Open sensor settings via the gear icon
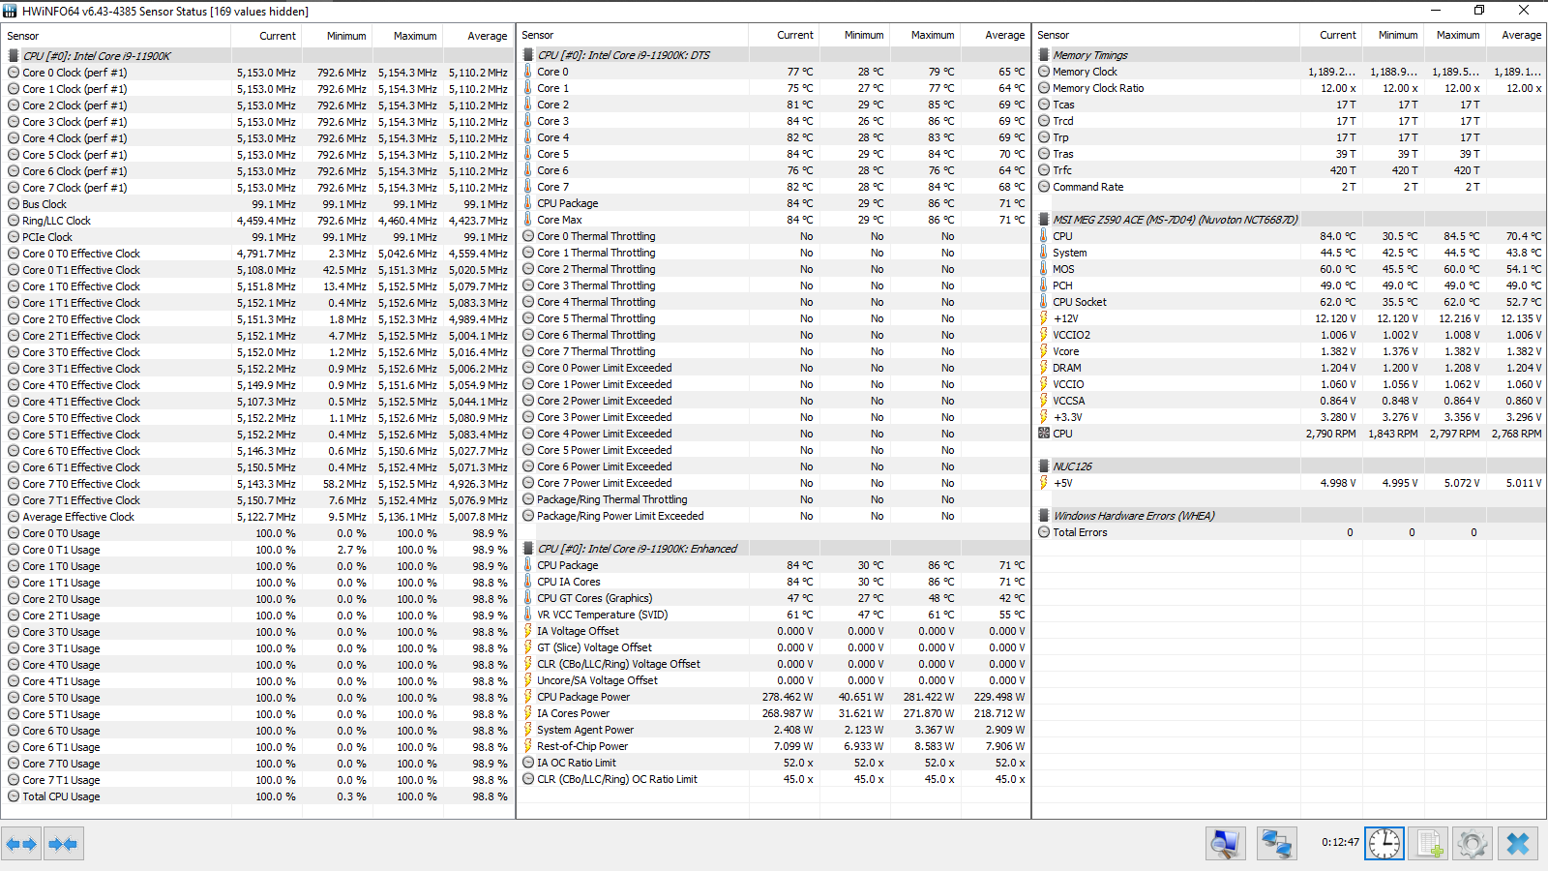The image size is (1548, 871). [x=1473, y=844]
